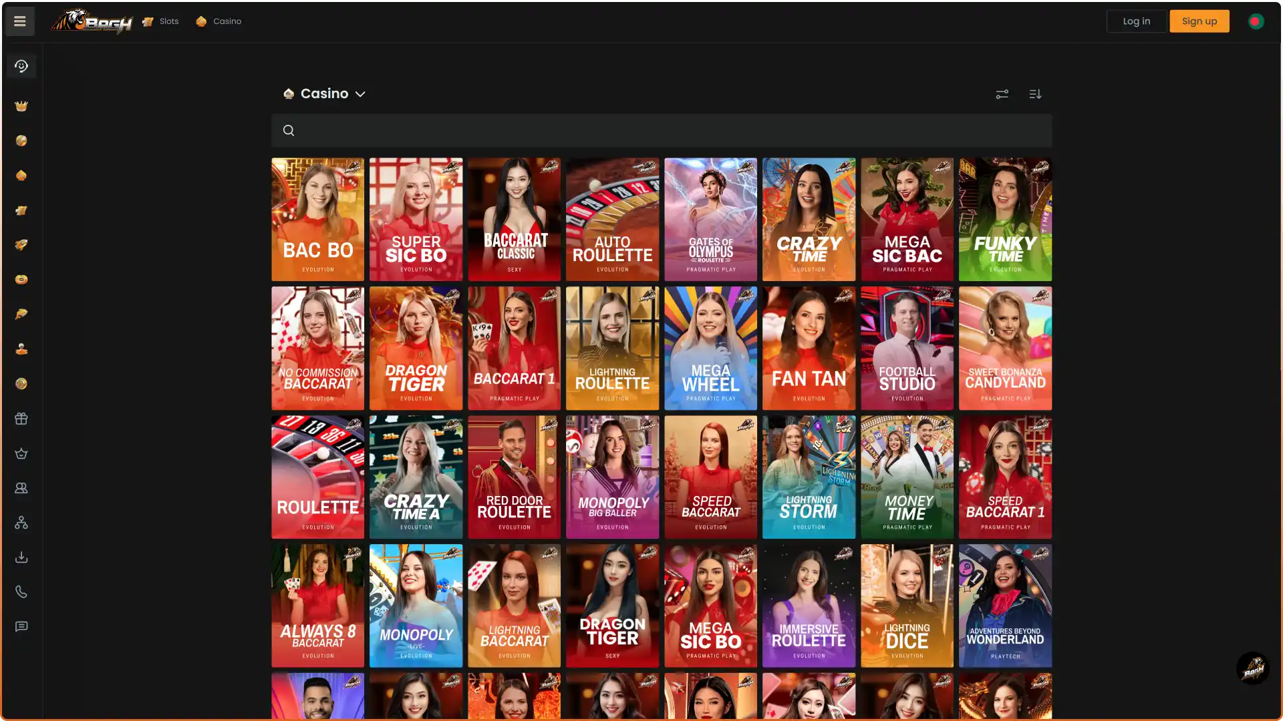Launch the Monopoly Live game
The image size is (1283, 721).
[x=416, y=606]
